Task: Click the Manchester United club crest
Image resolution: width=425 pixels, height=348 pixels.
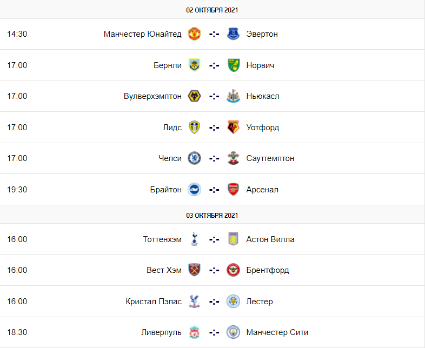Action: click(x=194, y=34)
